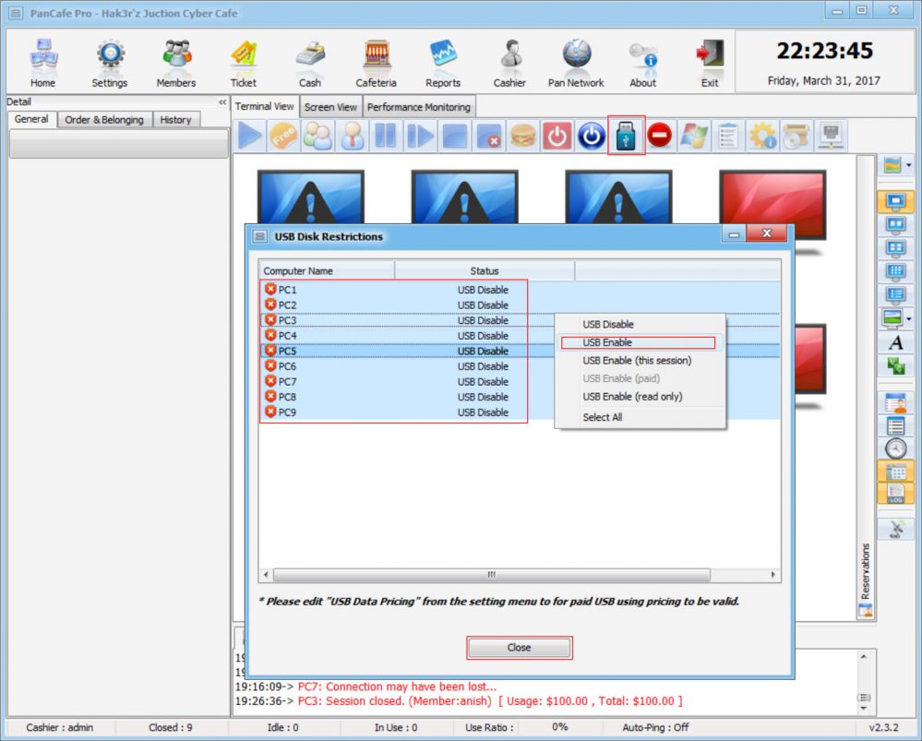Open the Settings gear icon
Image resolution: width=922 pixels, height=741 pixels.
[x=110, y=63]
